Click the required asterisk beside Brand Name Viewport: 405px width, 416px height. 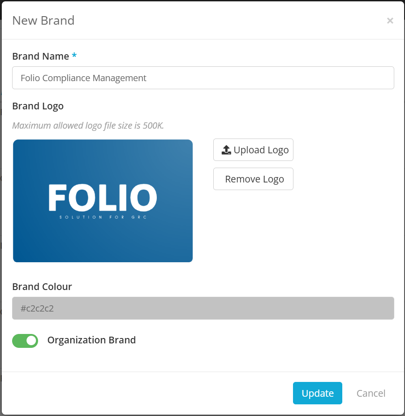(74, 56)
